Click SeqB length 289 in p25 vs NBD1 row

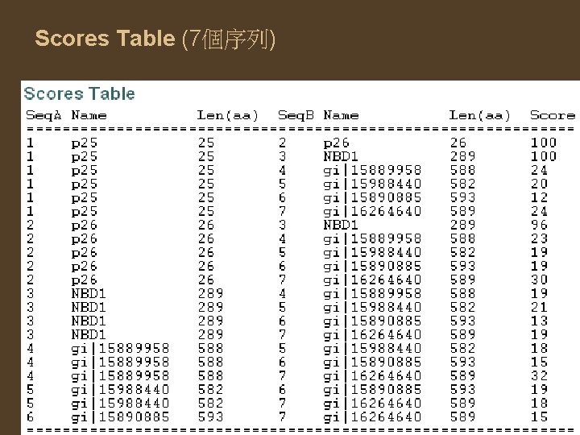tap(462, 156)
